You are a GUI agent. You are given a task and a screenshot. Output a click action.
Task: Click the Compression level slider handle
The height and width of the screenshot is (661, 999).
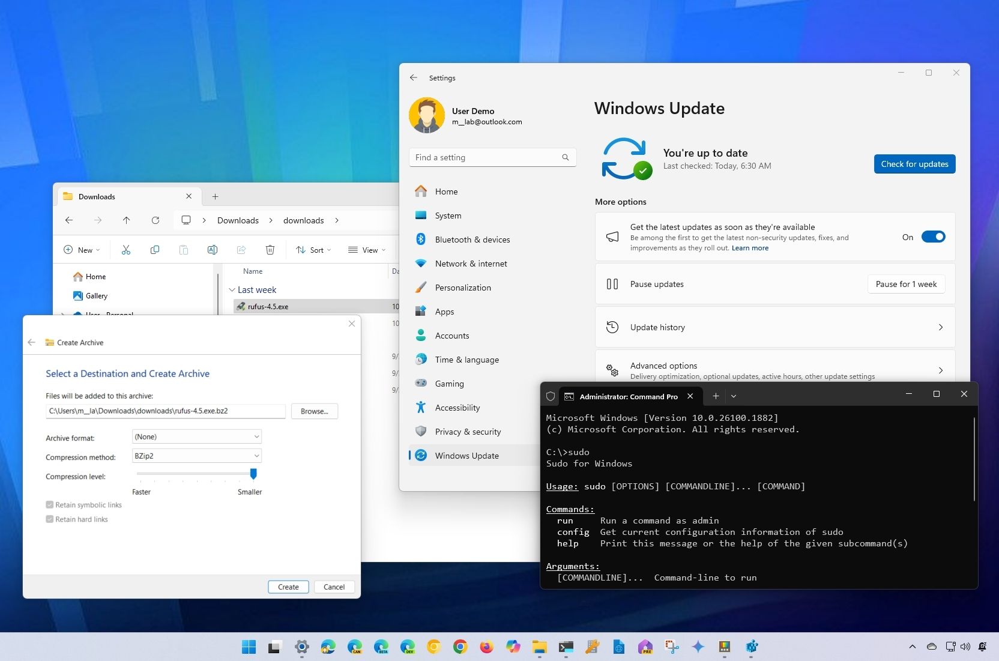(253, 474)
